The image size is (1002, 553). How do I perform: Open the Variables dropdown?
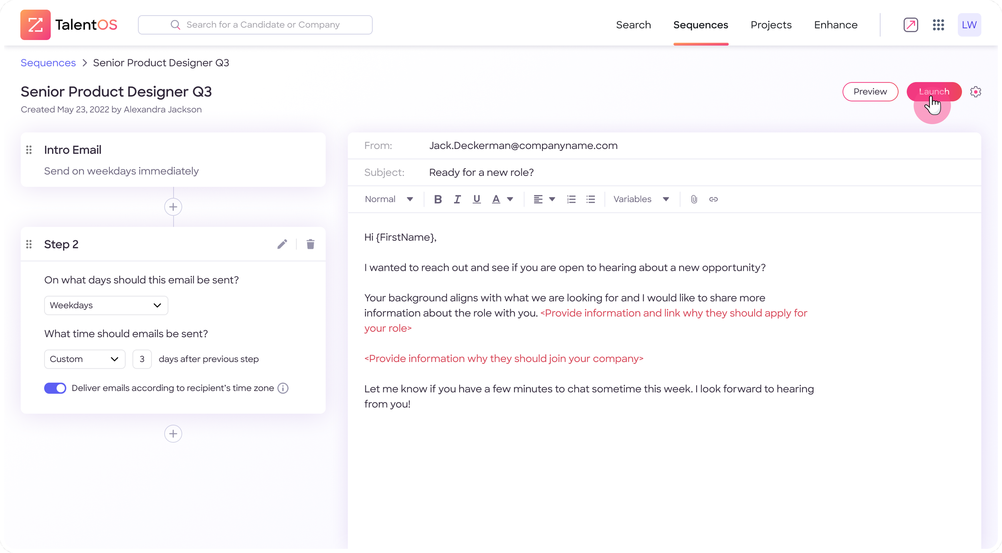pos(641,199)
